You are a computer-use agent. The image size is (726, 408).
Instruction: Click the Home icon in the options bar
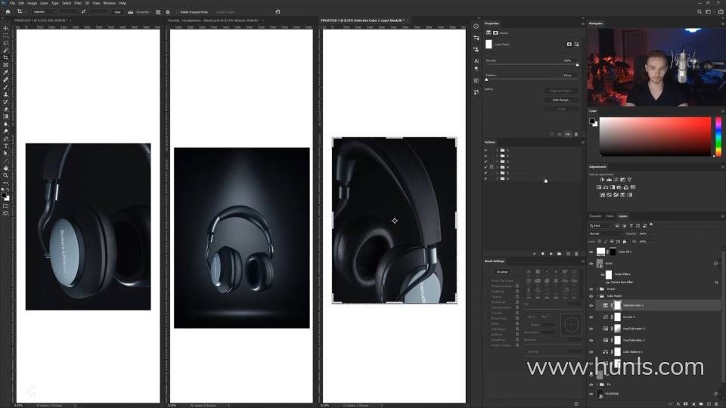(x=8, y=11)
